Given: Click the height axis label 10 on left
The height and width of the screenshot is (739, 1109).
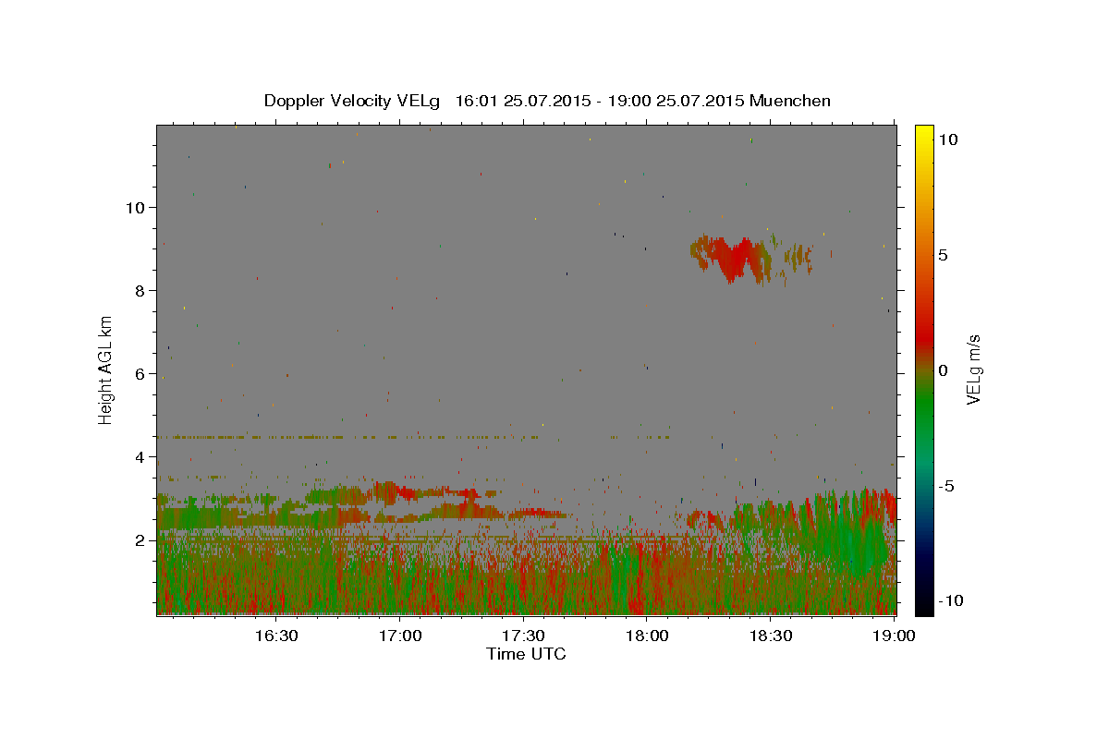Looking at the screenshot, I should 138,208.
